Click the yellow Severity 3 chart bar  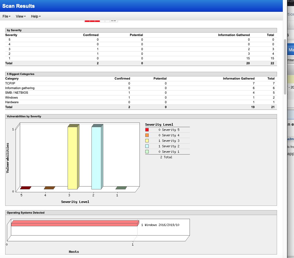coord(73,157)
